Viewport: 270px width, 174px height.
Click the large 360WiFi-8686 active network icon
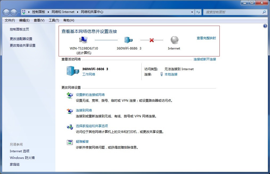(x=73, y=71)
